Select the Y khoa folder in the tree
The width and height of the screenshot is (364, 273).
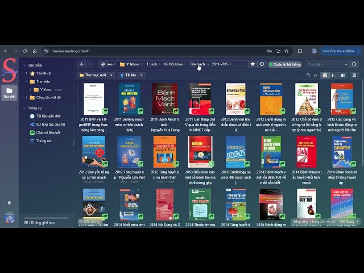pos(45,89)
